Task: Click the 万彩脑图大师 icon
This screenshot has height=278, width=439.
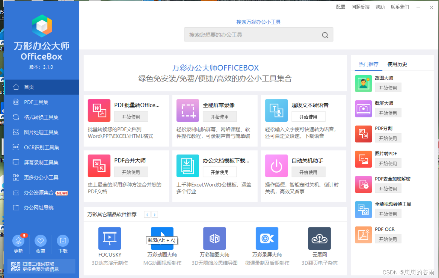Action: [215, 238]
